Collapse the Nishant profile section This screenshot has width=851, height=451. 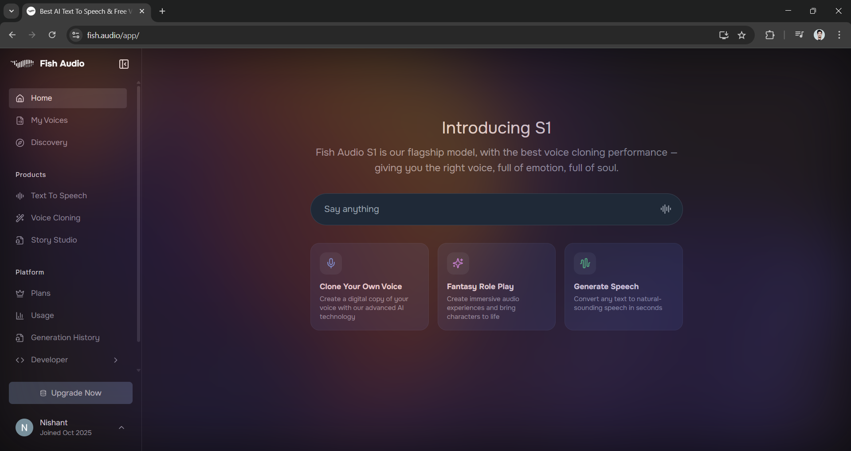click(x=121, y=427)
